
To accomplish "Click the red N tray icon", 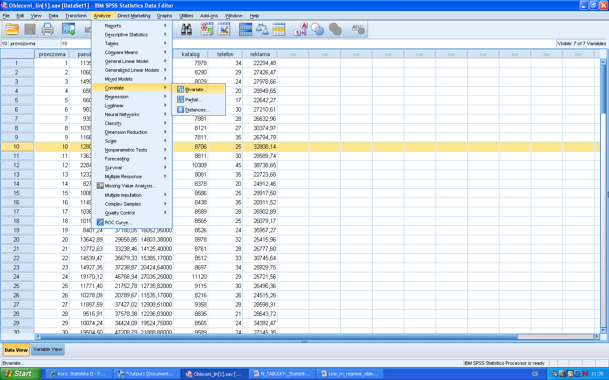I will 585,374.
